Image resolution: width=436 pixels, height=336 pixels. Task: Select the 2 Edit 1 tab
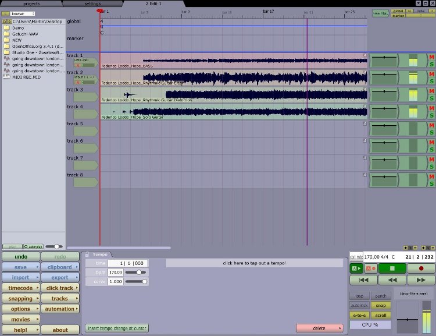pos(153,3)
